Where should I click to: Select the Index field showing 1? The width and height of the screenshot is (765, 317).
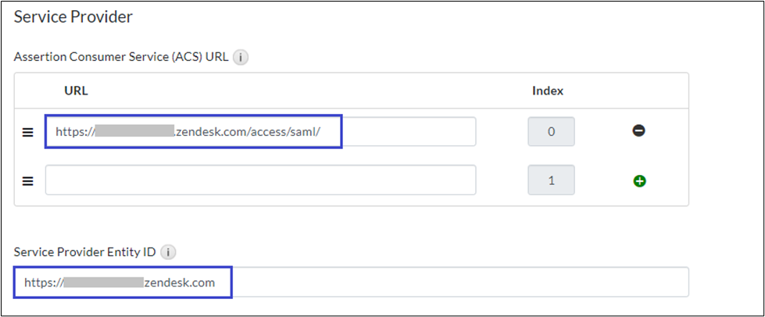pyautogui.click(x=551, y=180)
